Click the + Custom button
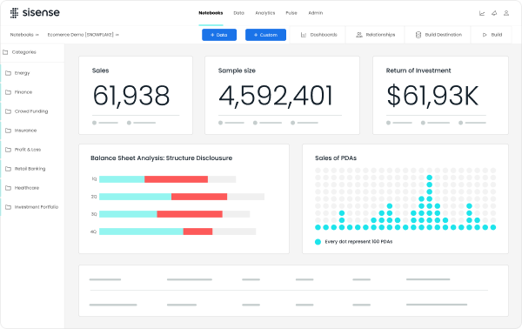The width and height of the screenshot is (522, 329). [265, 35]
